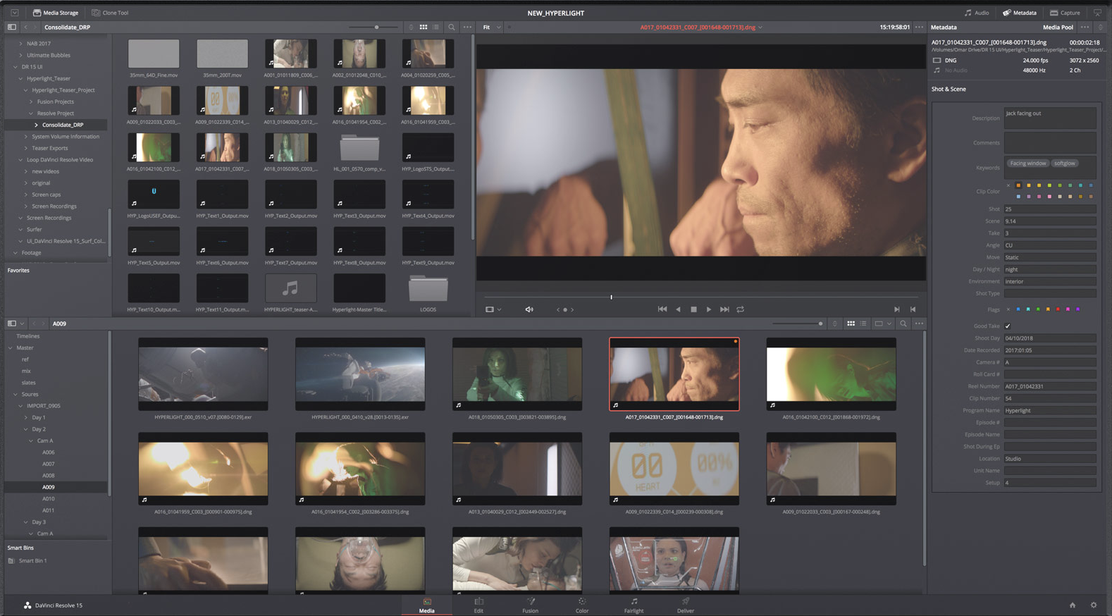Click the Metadata panel button
1112x616 pixels.
1020,13
